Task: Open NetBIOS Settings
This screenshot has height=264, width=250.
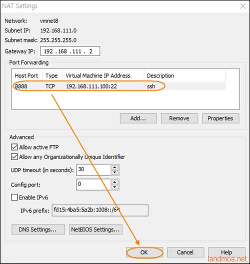Action: pos(95,229)
